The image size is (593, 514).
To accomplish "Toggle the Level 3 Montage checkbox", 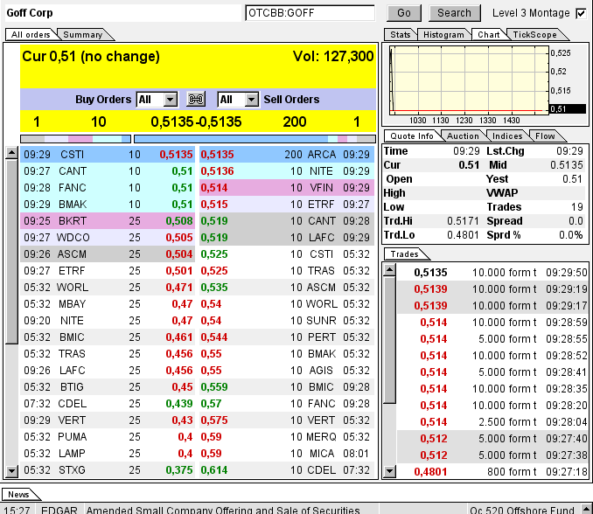I will coord(581,14).
